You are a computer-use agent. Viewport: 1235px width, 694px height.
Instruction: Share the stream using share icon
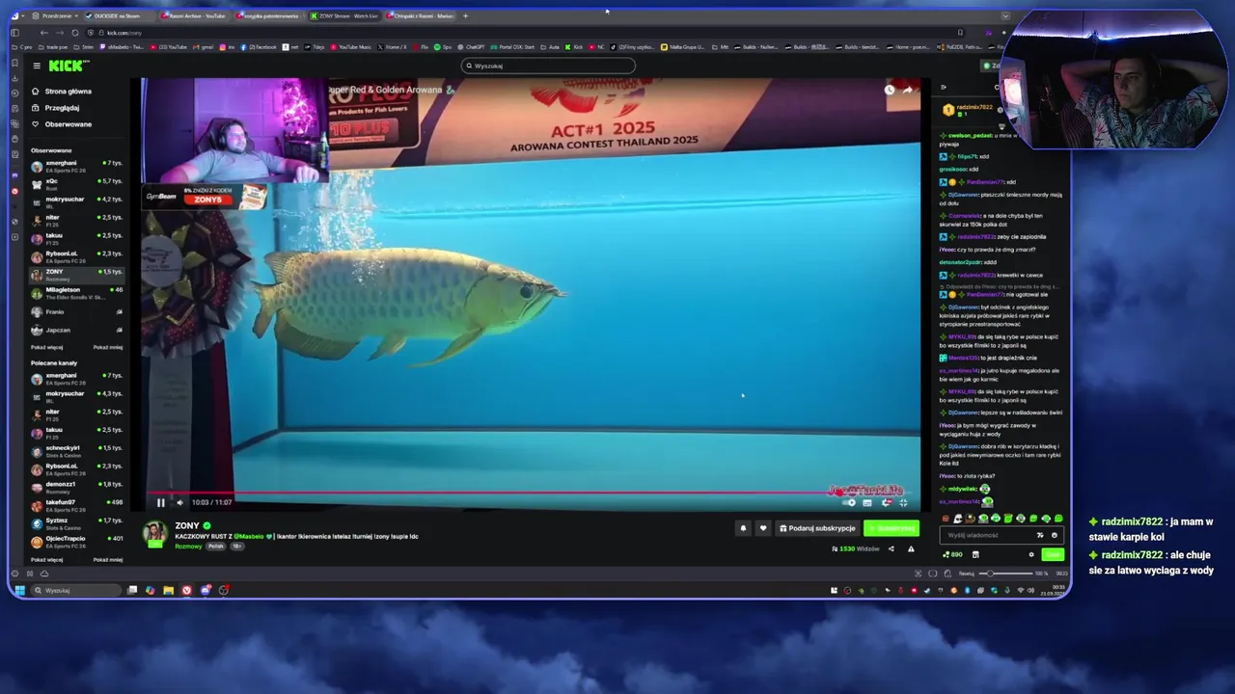(891, 549)
